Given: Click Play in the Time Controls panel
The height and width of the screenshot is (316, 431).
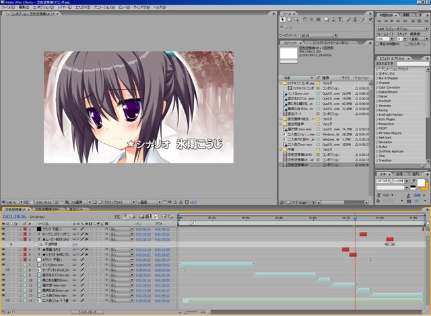Looking at the screenshot, I should pos(392,21).
